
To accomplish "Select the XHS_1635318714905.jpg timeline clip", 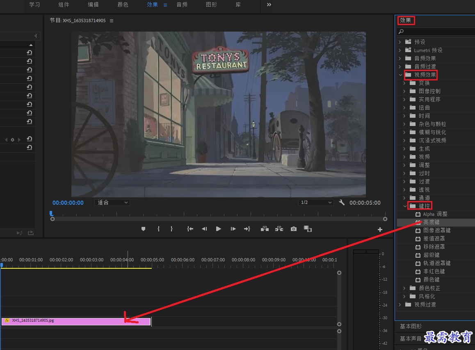I will point(76,321).
